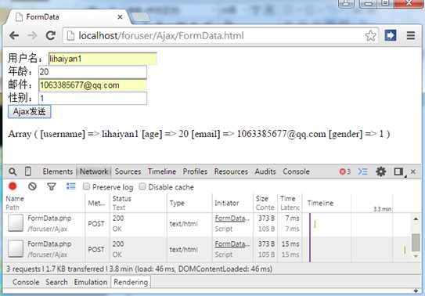Open the Chrome hamburger menu

pos(411,35)
